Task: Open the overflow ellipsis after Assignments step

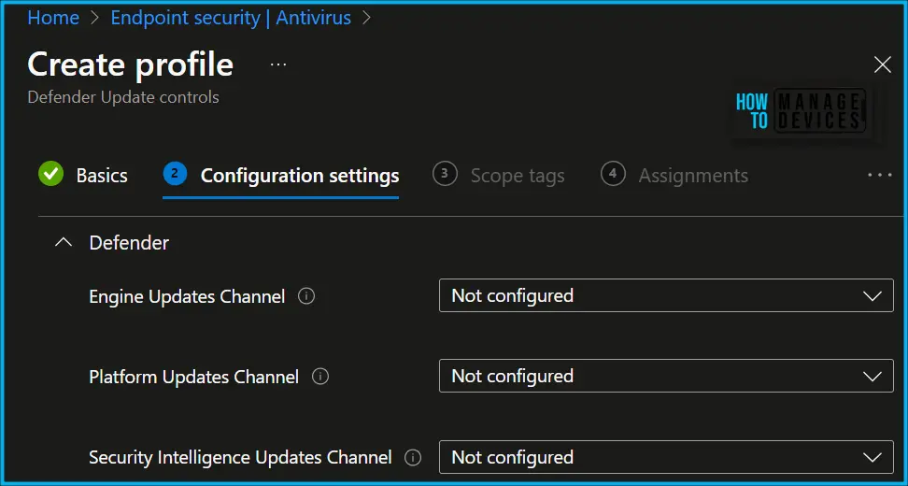Action: tap(880, 175)
